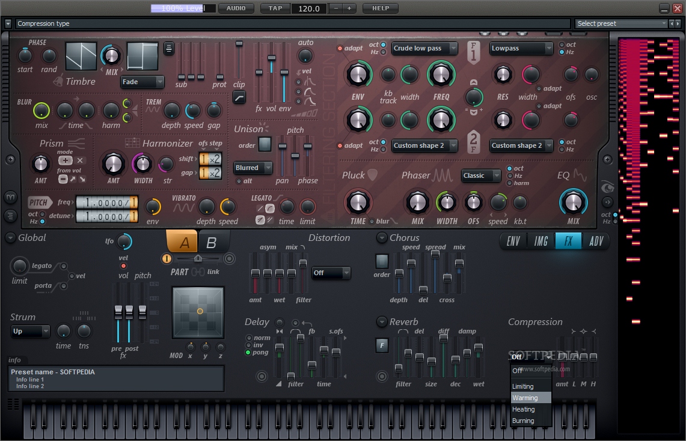Open the Phaser Classic dropdown

[x=481, y=175]
